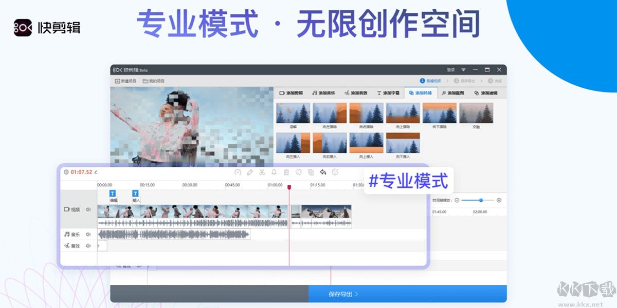Click the bell icon on the timeline toolbar
This screenshot has height=308, width=617.
tap(274, 173)
